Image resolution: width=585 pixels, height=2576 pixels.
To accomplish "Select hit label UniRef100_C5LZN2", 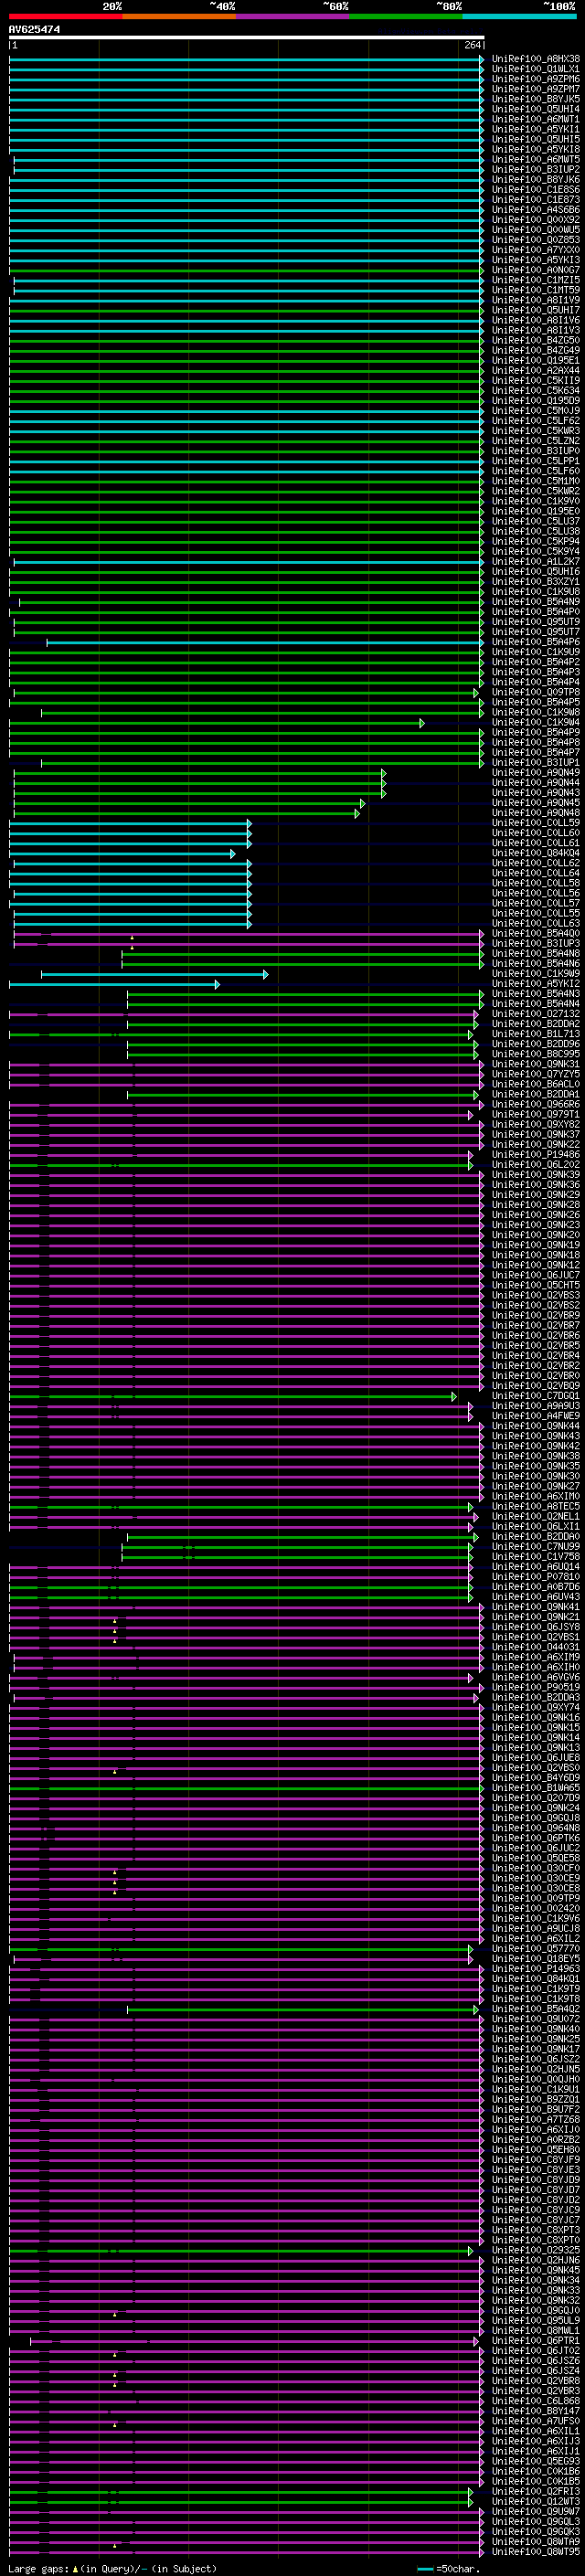I will [x=536, y=441].
